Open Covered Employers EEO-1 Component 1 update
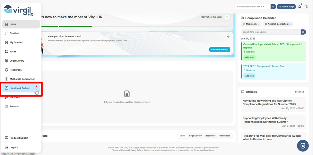The height and width of the screenshot is (155, 313). coord(272,46)
